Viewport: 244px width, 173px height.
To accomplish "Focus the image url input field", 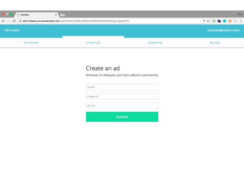I will (x=122, y=96).
